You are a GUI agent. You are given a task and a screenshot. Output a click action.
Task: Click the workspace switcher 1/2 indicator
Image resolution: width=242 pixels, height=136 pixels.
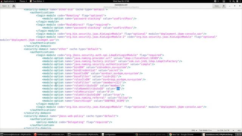pyautogui.click(x=239, y=134)
